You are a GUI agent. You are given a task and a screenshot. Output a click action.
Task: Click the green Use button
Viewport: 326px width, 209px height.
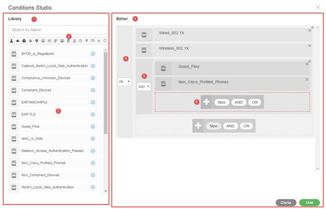[x=309, y=202]
